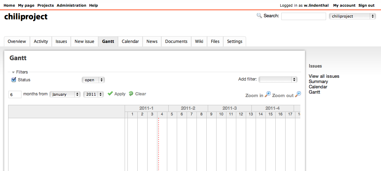Click the 2011-2 month header
This screenshot has height=171, width=381.
click(x=188, y=108)
